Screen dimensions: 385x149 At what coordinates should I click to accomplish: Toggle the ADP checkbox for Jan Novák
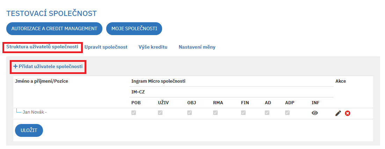click(x=287, y=113)
